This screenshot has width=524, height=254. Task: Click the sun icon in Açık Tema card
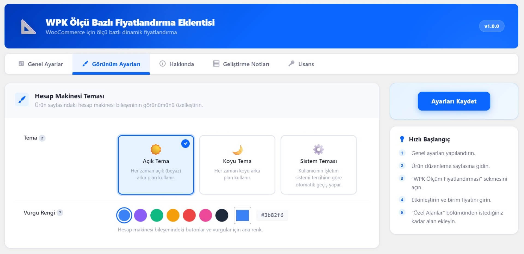click(x=156, y=149)
